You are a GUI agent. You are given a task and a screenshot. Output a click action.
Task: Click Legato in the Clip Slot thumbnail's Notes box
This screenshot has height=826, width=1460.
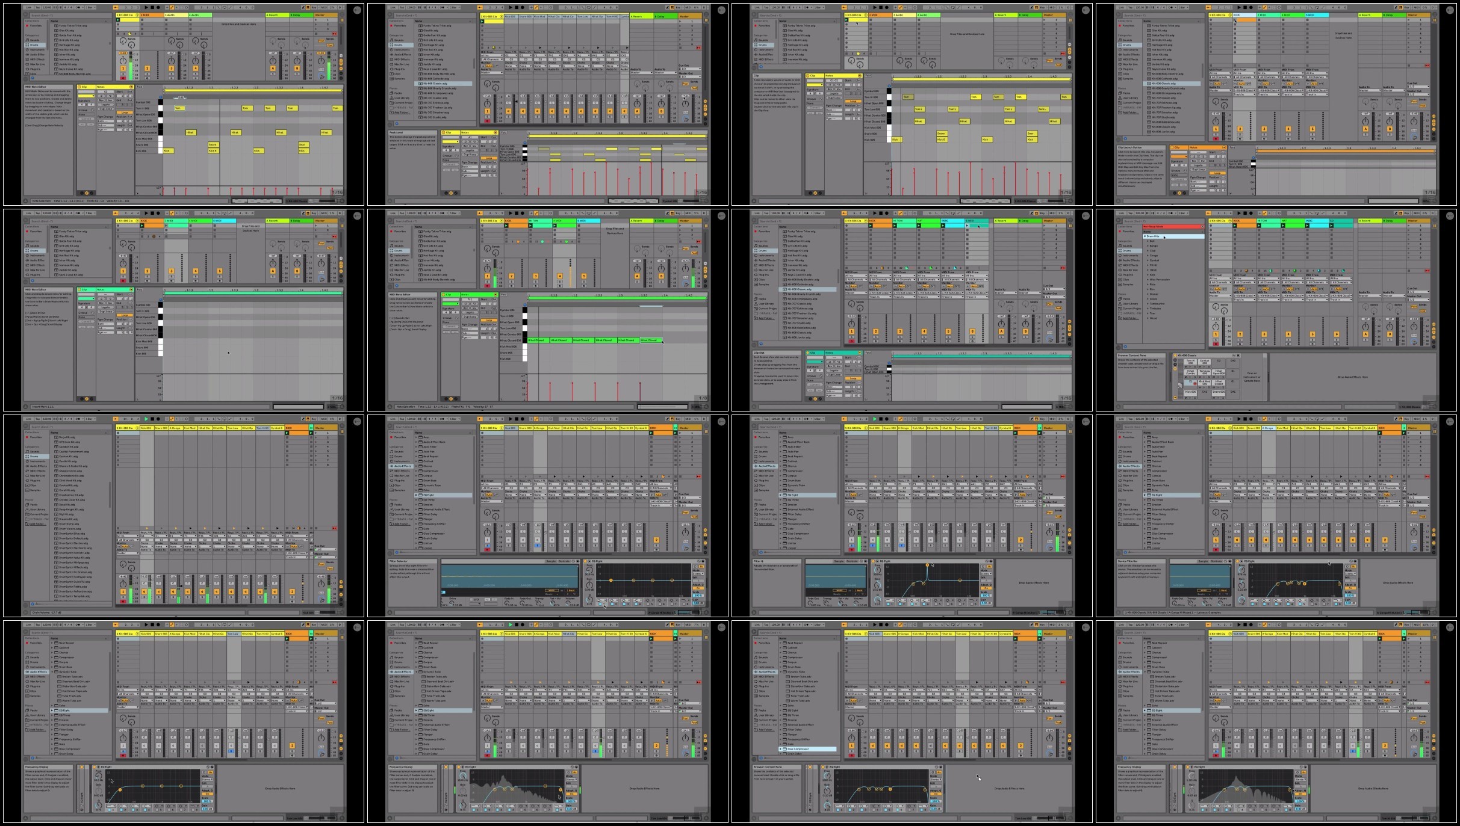click(834, 371)
